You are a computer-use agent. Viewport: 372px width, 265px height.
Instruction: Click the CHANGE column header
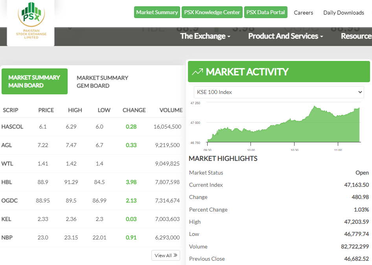134,110
